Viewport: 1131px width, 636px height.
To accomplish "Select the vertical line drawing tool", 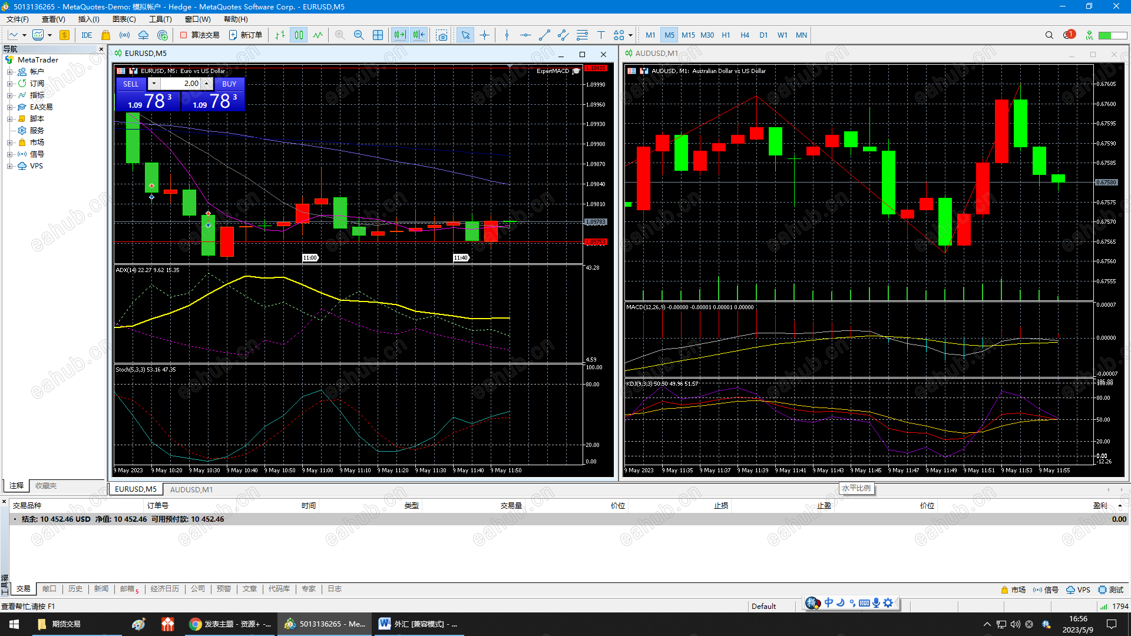I will 507,35.
